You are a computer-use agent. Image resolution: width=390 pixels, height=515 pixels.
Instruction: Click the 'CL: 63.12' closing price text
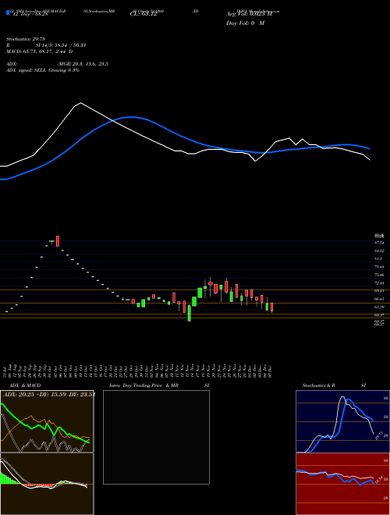tap(144, 15)
